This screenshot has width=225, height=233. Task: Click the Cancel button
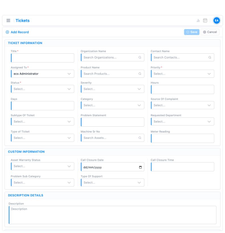coord(210,32)
